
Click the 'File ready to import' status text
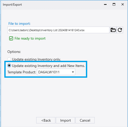(30, 39)
